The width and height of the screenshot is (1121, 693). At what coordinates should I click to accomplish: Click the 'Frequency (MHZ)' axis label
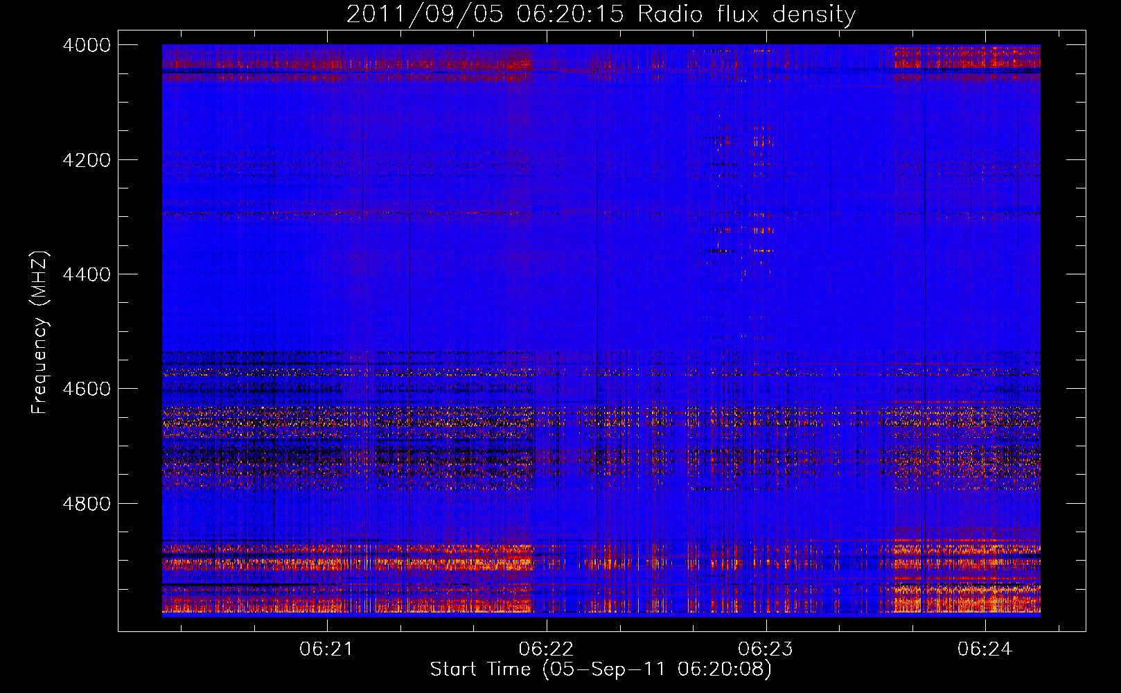(40, 332)
